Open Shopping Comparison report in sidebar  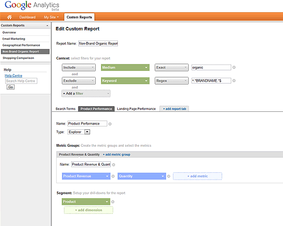point(18,58)
